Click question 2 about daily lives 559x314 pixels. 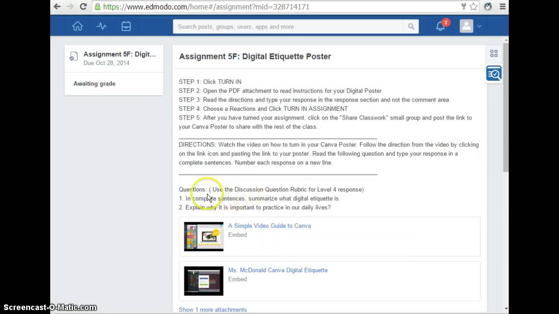[255, 207]
